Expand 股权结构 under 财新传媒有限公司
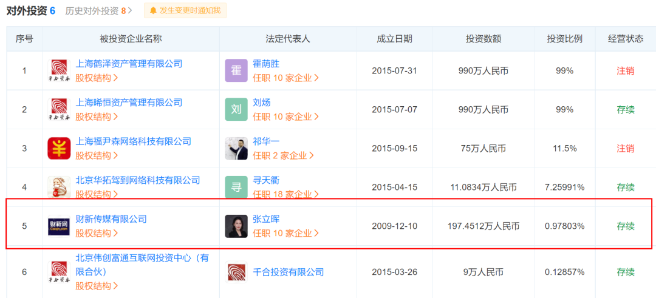The width and height of the screenshot is (656, 298). (97, 233)
